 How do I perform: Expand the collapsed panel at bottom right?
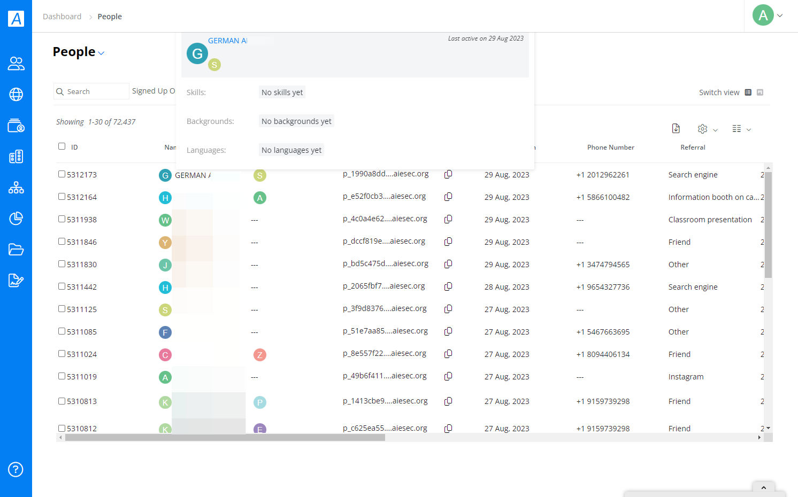[x=763, y=487]
